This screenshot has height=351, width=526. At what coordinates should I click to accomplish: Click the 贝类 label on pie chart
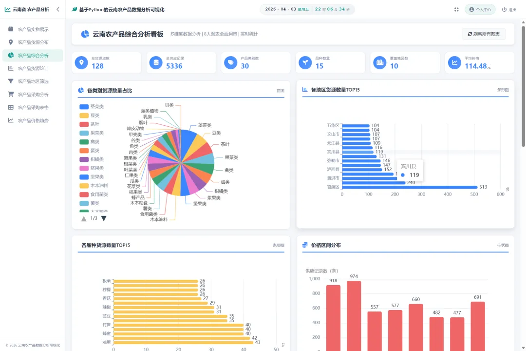[x=169, y=105]
